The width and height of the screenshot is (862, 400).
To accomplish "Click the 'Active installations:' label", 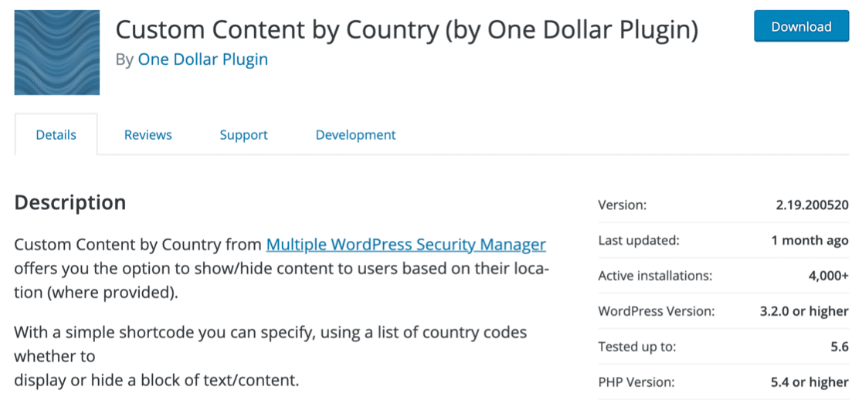I will (655, 276).
